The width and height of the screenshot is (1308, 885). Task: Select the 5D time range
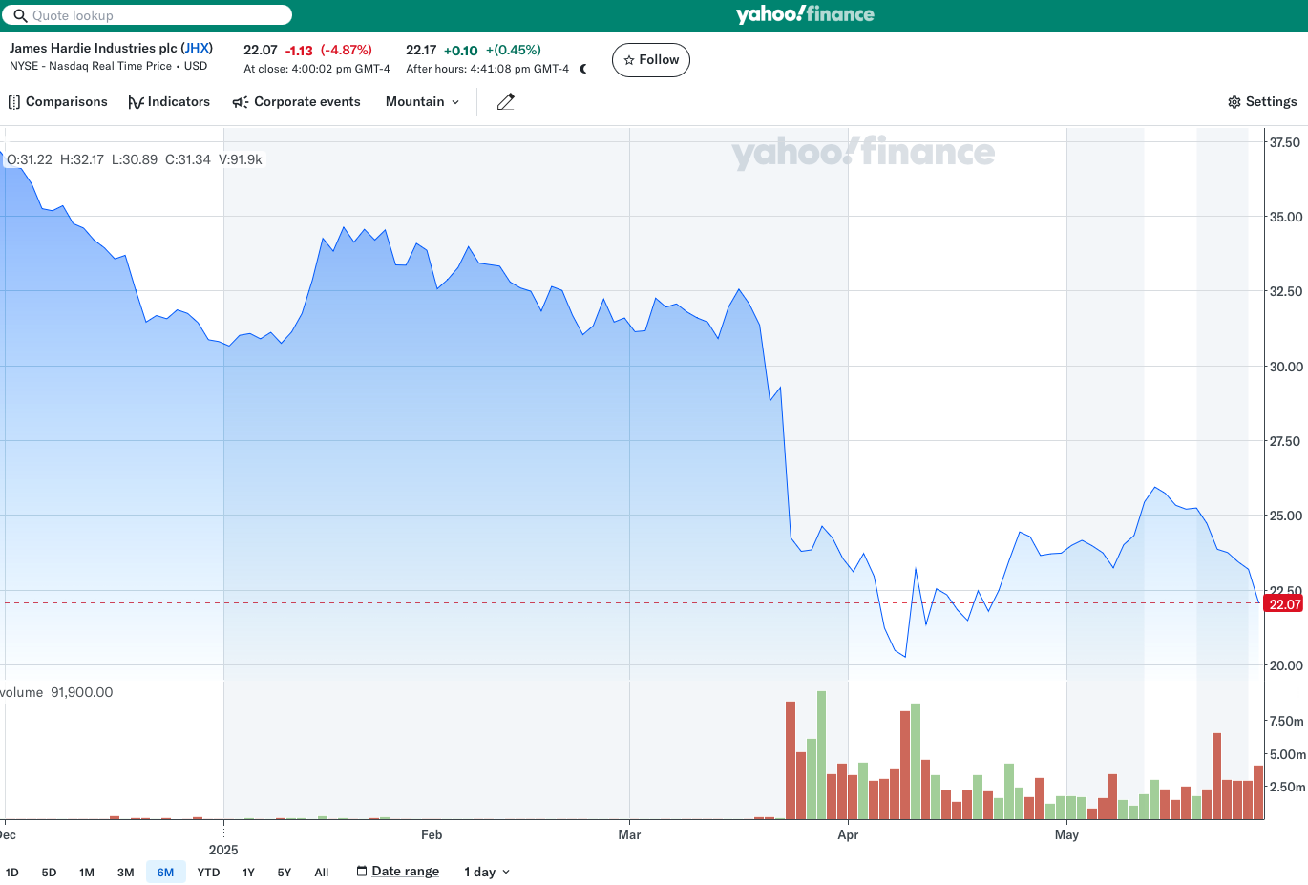(x=50, y=873)
